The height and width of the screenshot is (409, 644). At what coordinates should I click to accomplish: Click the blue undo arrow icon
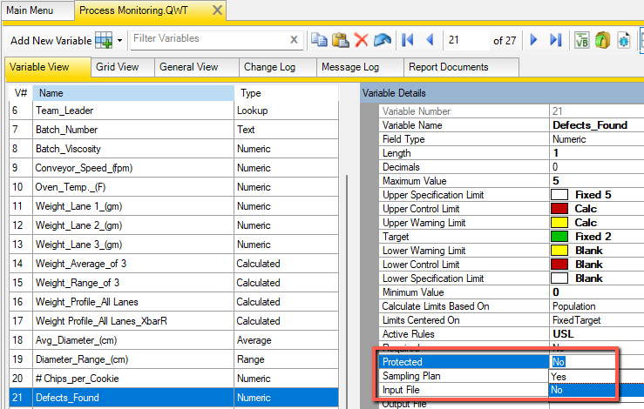(383, 40)
